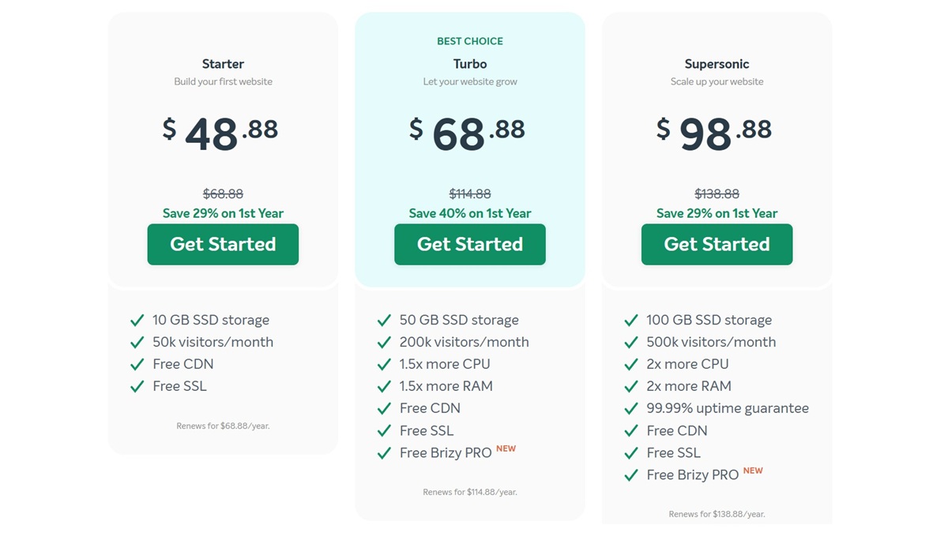Select the checkmark beside Free CDN in Starter
Screen dimensions: 948x533
137,364
